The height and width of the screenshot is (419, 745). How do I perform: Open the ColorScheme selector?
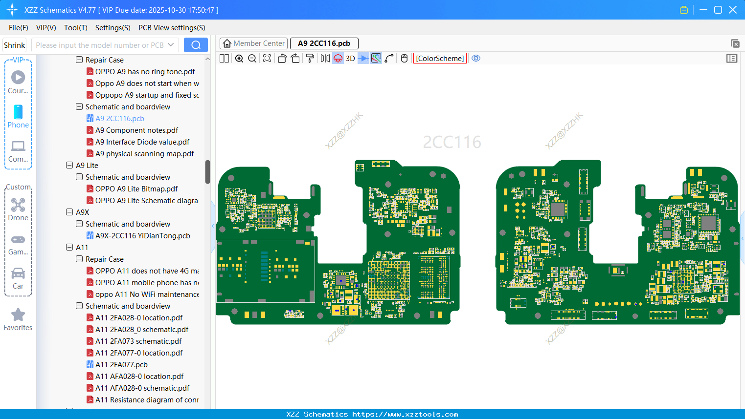(x=440, y=59)
